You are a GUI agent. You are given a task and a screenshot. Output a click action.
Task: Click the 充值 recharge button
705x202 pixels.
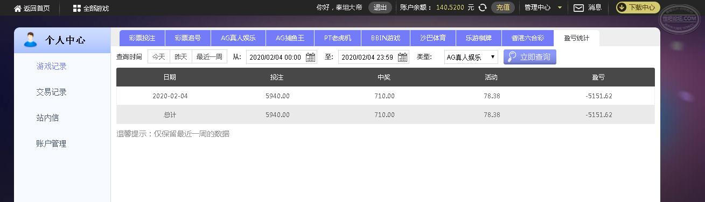tap(503, 8)
